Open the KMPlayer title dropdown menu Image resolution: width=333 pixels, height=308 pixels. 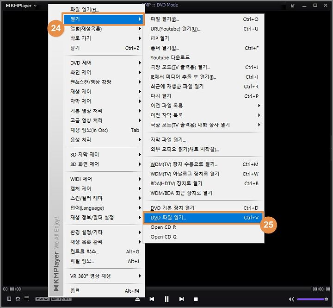coord(21,6)
